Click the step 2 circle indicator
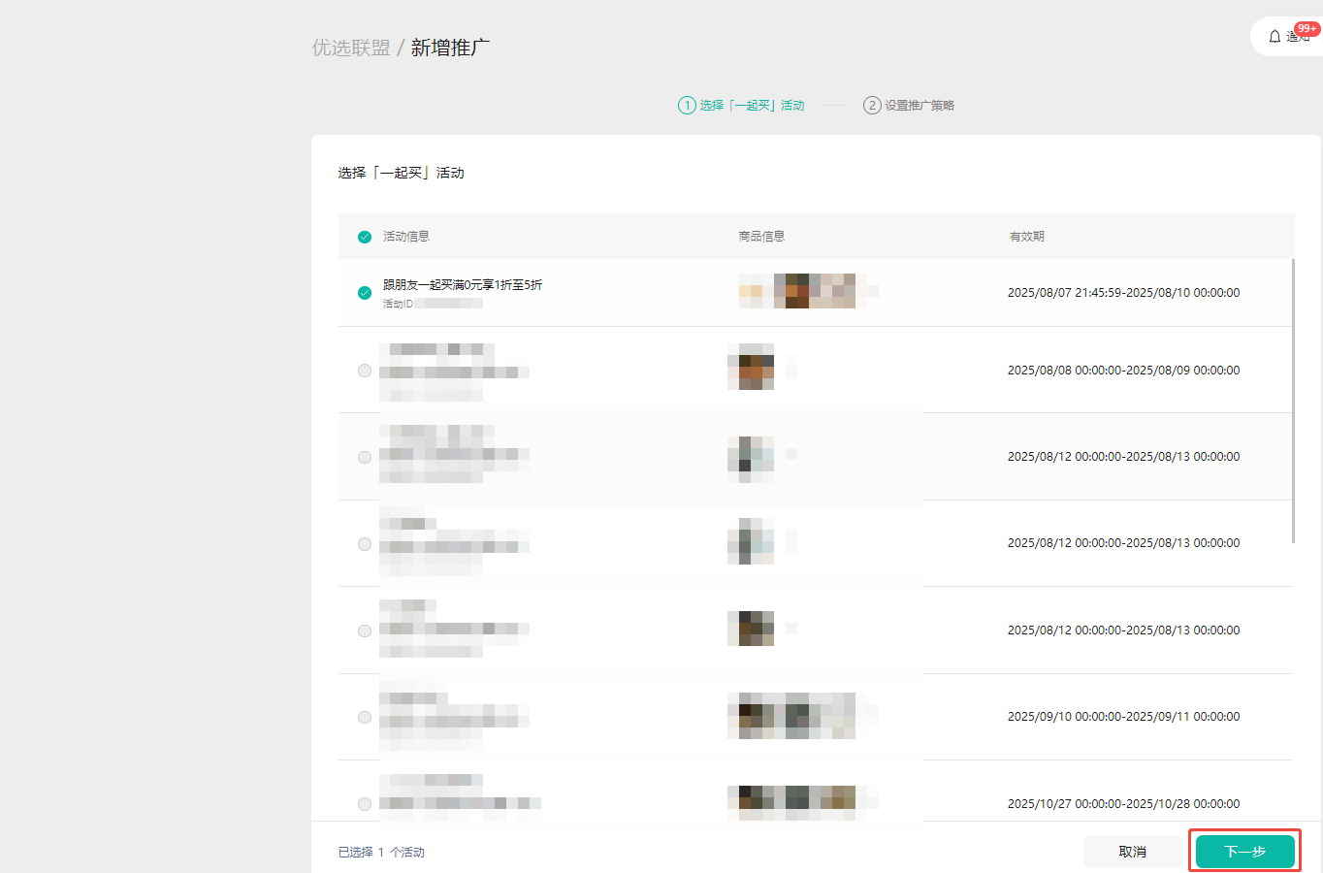The image size is (1323, 873). click(x=872, y=106)
